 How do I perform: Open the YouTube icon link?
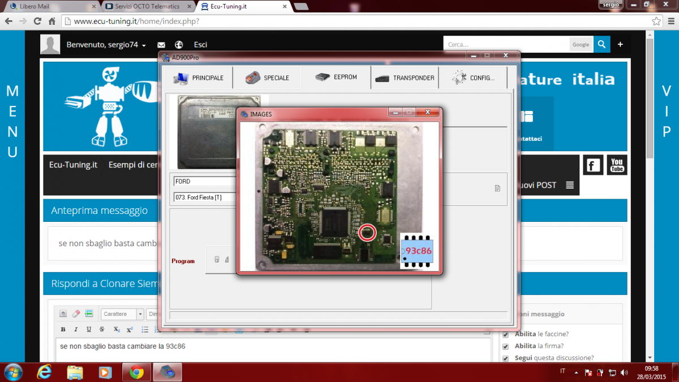617,165
